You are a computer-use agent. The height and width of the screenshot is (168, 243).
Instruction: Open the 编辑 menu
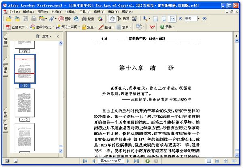tap(28, 12)
